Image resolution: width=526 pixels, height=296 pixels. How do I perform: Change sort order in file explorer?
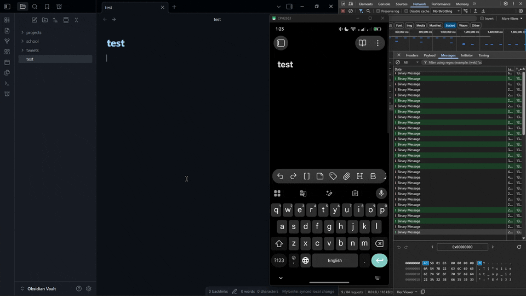55,20
